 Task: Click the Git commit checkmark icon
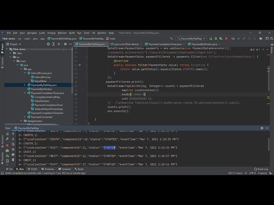(244, 38)
